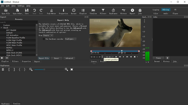Viewport: 188px width, 105px height.
Task: Save project with the Save icon
Action: pyautogui.click(x=27, y=12)
